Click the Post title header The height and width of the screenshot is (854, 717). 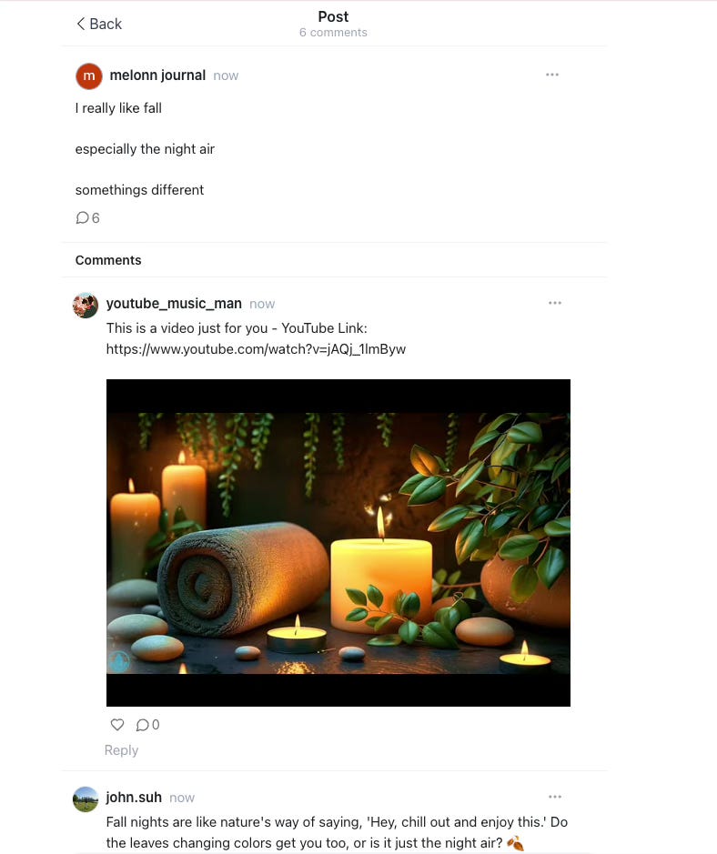coord(333,17)
